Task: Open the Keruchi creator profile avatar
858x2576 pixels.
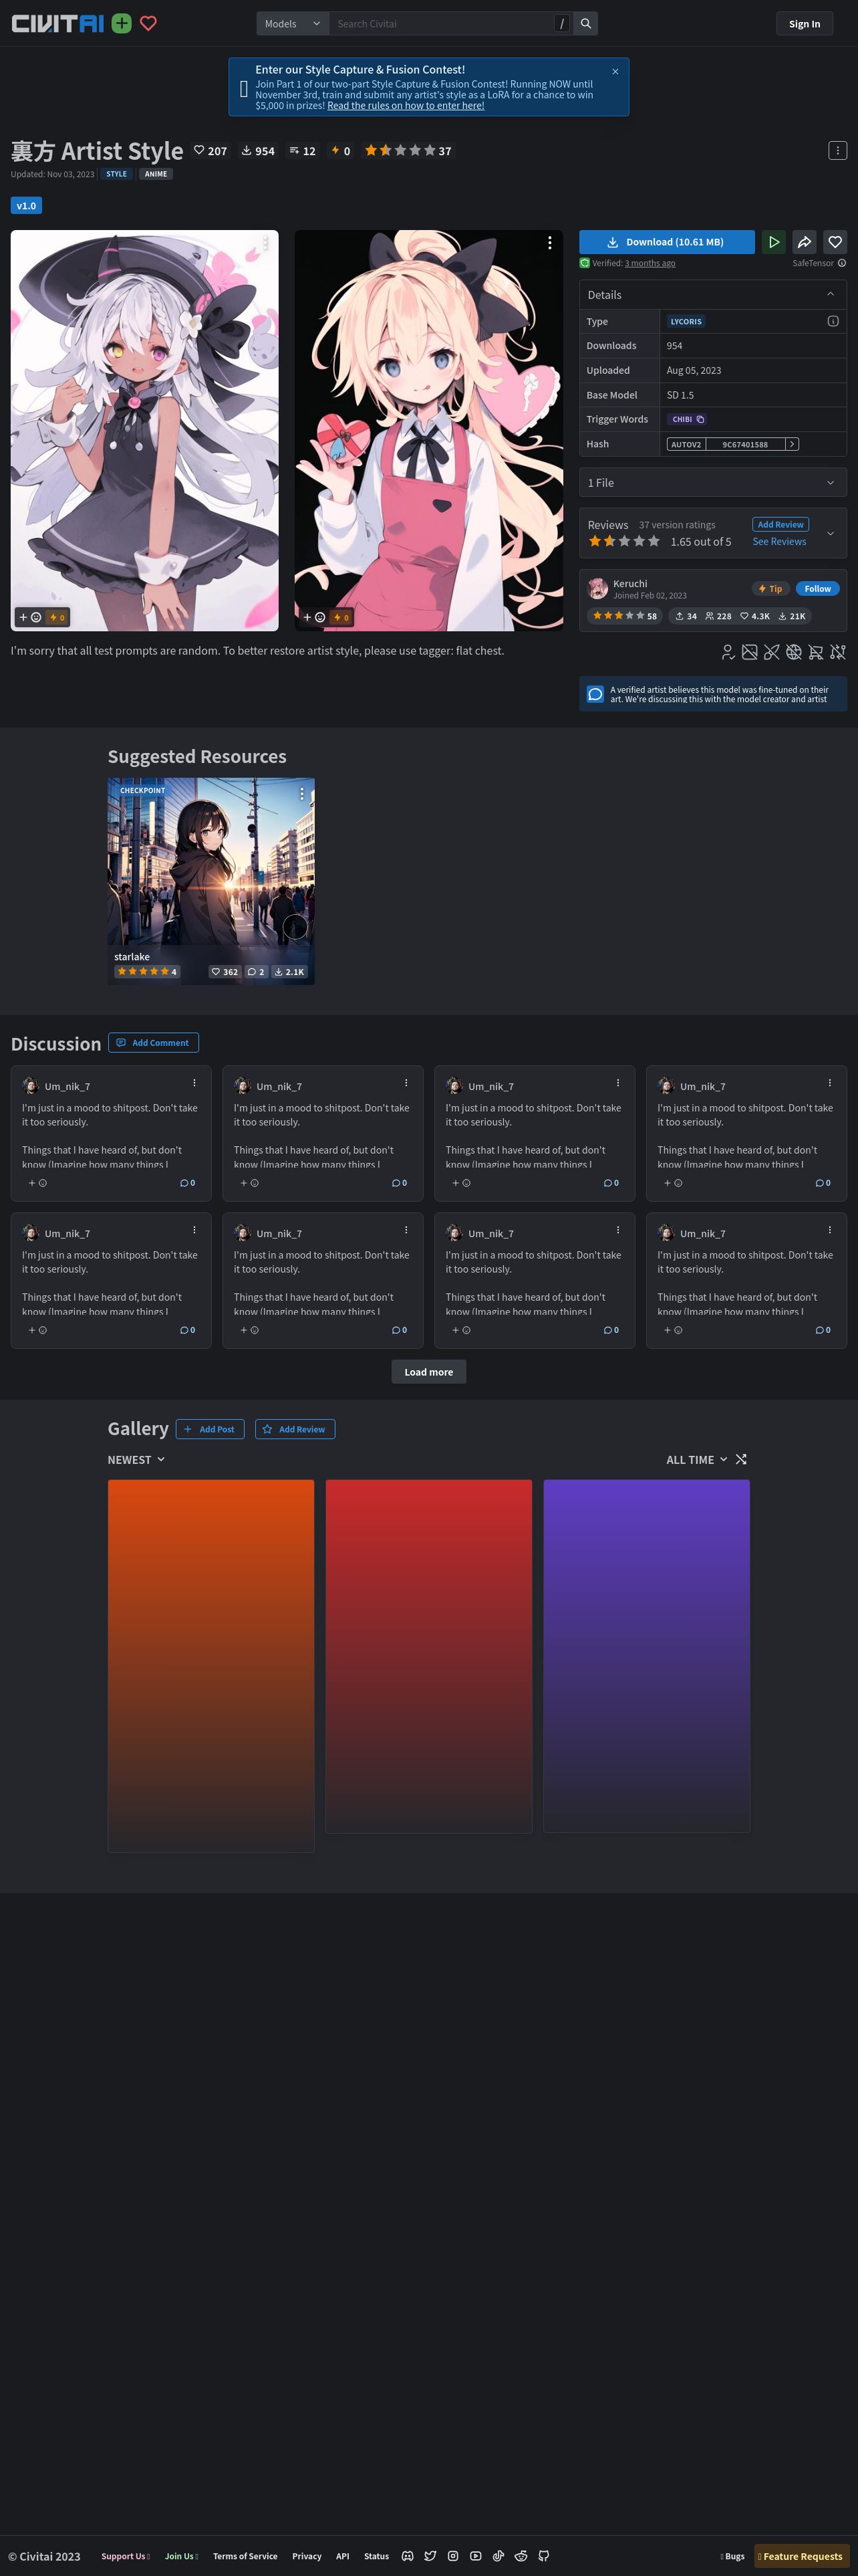Action: 598,588
